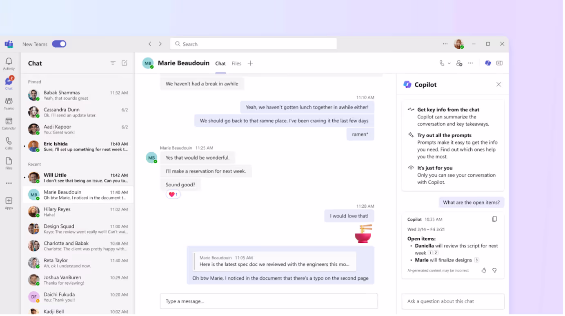Turn off the New Teams toggle
Screen dimensions: 565x316
tap(59, 44)
